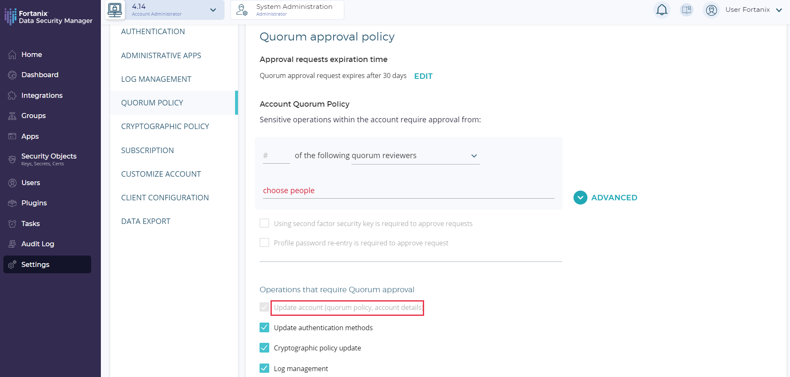Expand the 4.14 account selector dropdown
Screen dimensions: 790x377
(x=213, y=10)
